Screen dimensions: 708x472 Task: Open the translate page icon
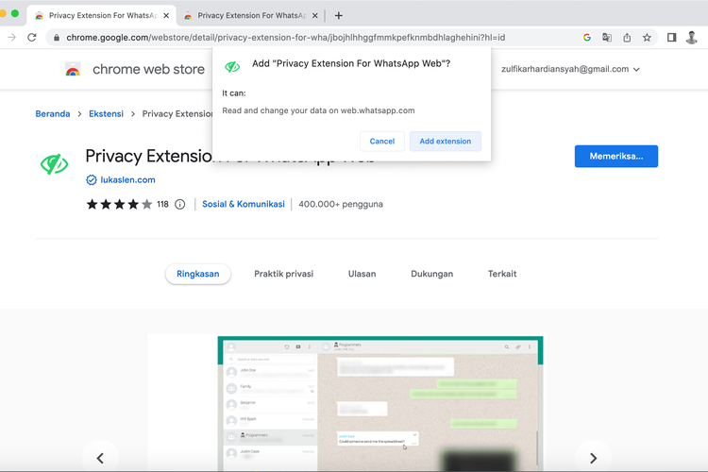click(607, 38)
